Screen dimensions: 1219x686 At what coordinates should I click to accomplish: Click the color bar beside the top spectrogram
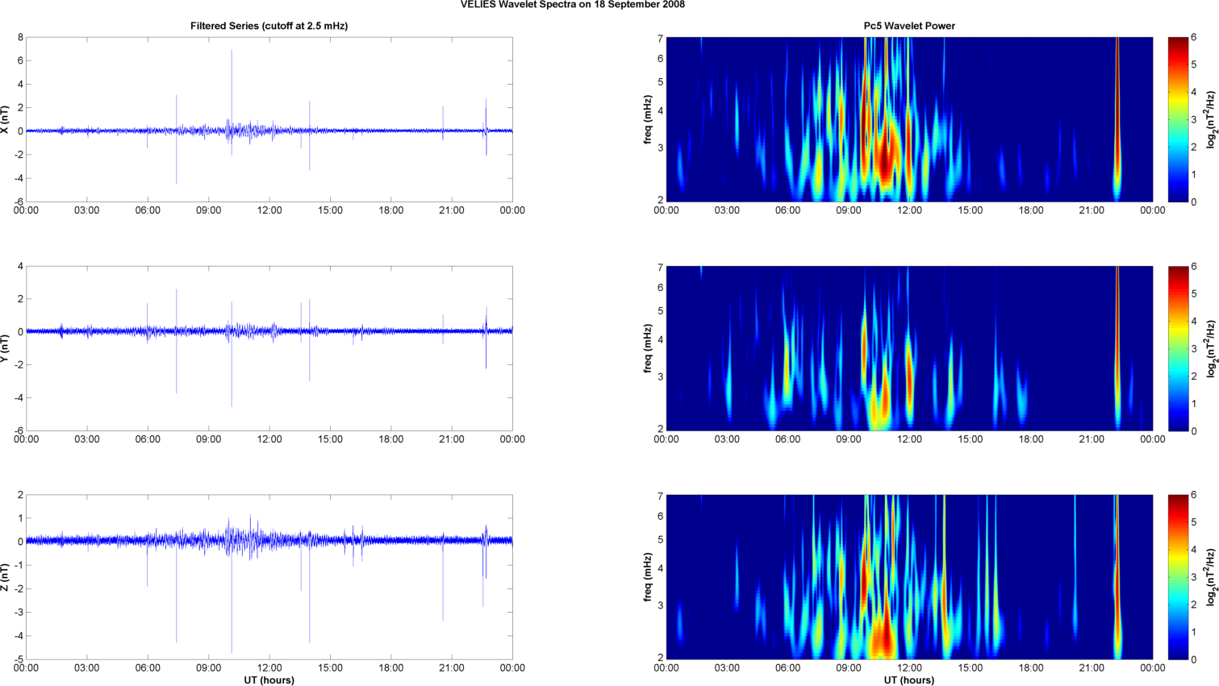pos(1178,119)
